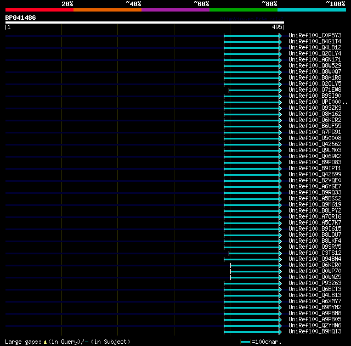
Task: Open the UniRef100_B8LKF4 entry
Action: pos(315,241)
